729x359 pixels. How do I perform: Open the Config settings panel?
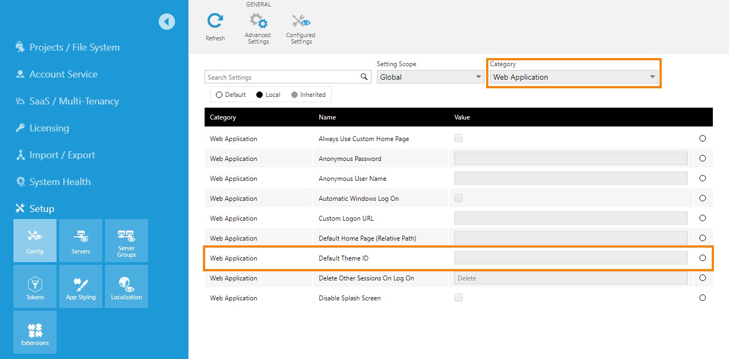(x=34, y=241)
